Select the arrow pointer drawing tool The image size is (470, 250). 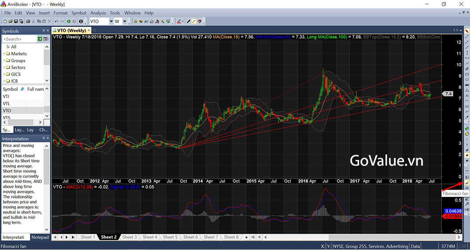pyautogui.click(x=467, y=31)
